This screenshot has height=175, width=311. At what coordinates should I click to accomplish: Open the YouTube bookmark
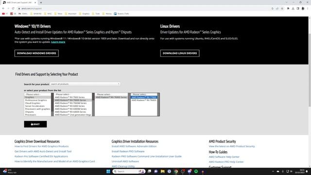click(x=5, y=14)
